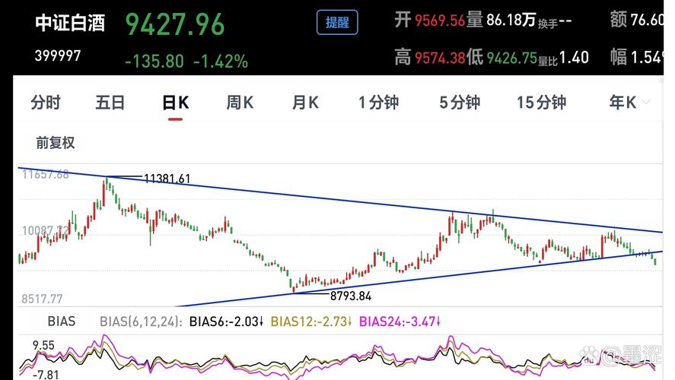
Task: Click the magenta BIAS24 value down arrow
Action: 438,321
